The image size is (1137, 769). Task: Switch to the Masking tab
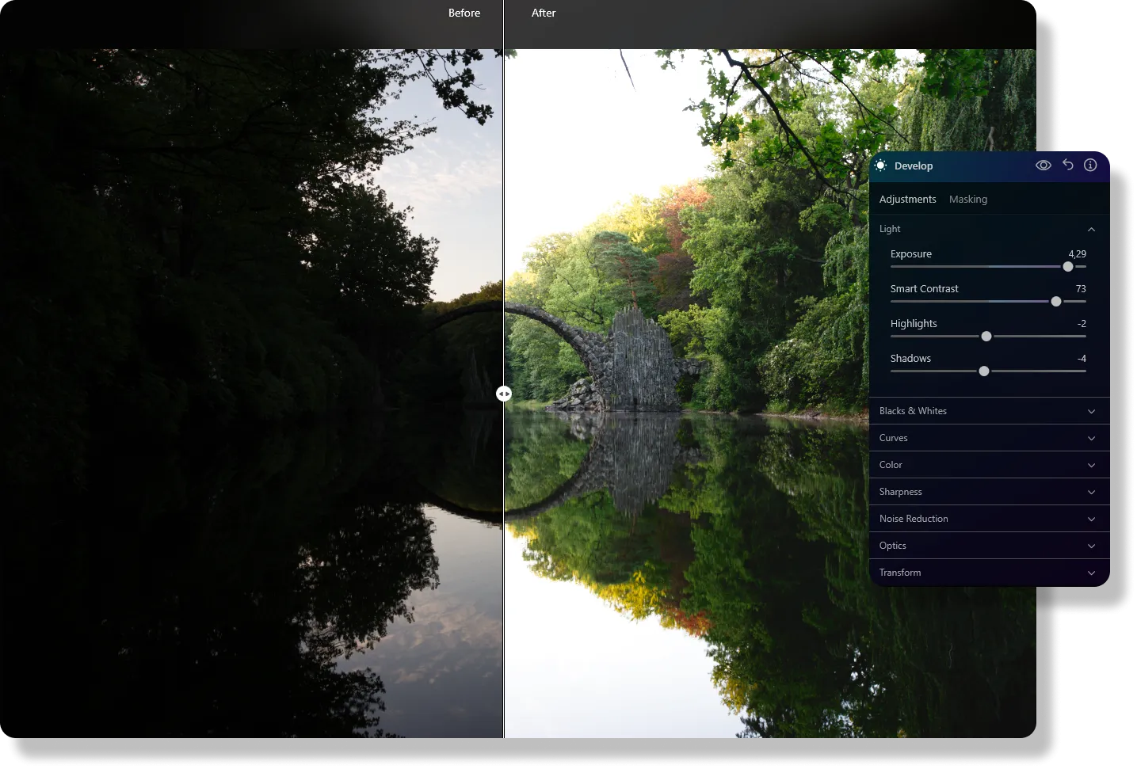[x=967, y=200]
